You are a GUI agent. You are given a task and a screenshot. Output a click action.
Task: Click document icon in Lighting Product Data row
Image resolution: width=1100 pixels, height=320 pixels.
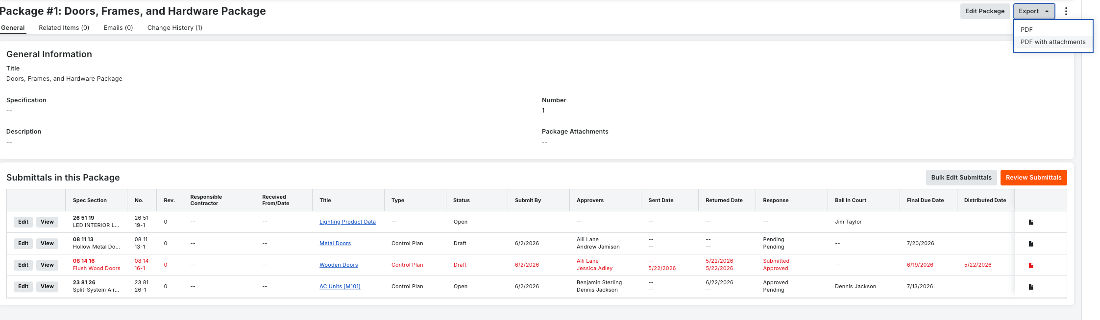[1031, 222]
